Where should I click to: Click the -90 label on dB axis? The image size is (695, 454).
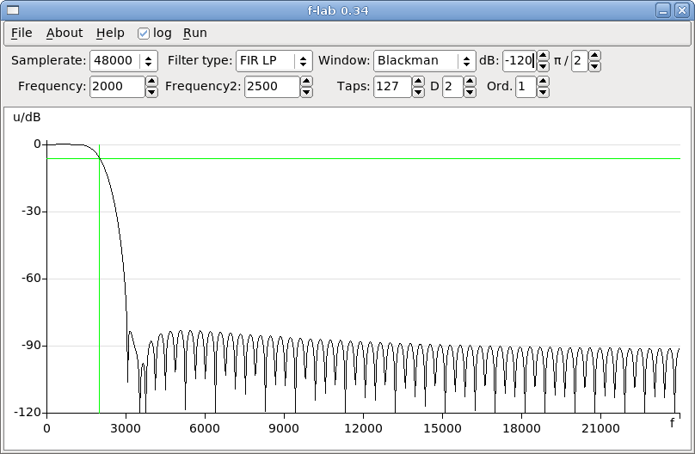(x=31, y=345)
